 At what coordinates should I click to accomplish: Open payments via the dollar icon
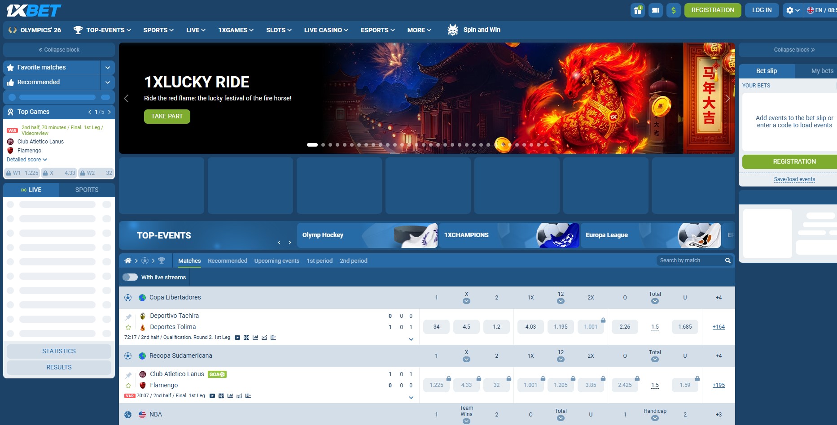coord(674,10)
